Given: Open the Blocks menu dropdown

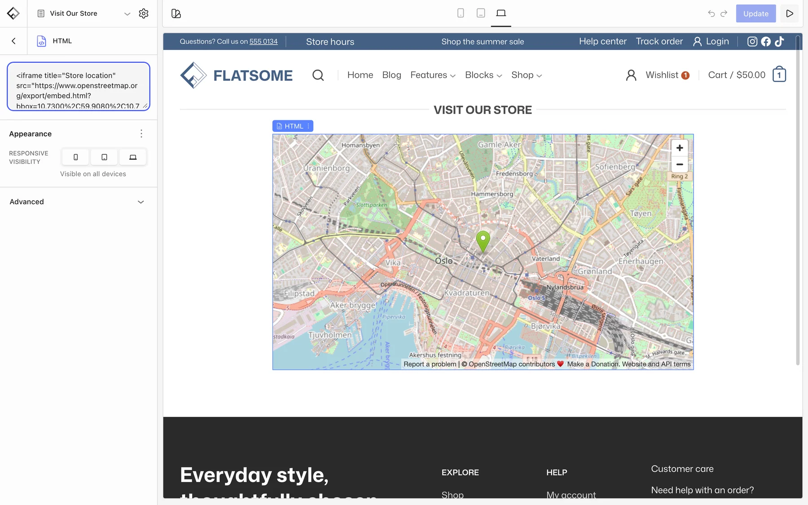Looking at the screenshot, I should coord(483,75).
